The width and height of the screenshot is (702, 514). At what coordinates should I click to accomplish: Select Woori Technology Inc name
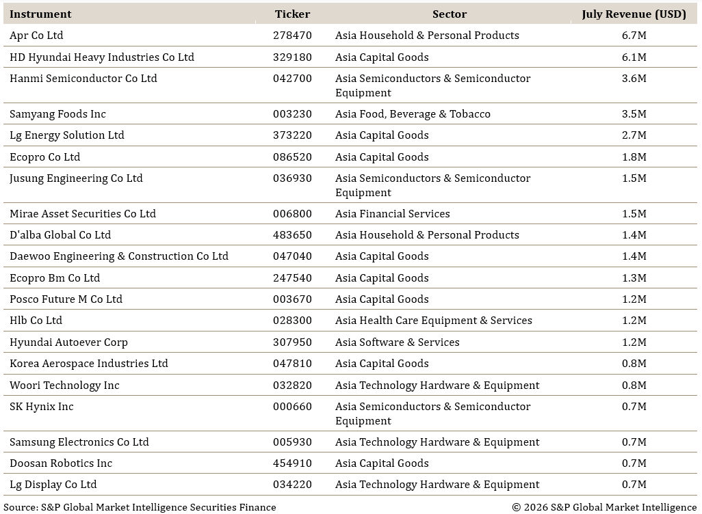(x=64, y=385)
